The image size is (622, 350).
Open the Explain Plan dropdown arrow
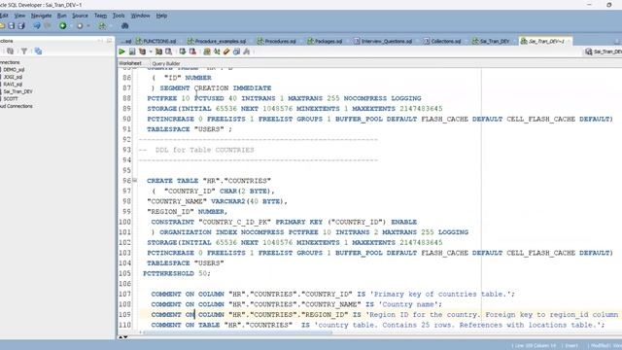[x=151, y=52]
